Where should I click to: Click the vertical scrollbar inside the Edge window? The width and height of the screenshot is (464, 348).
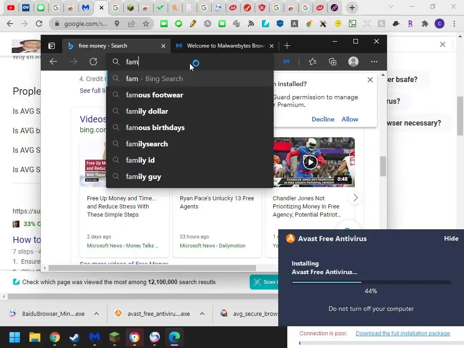coord(383,166)
